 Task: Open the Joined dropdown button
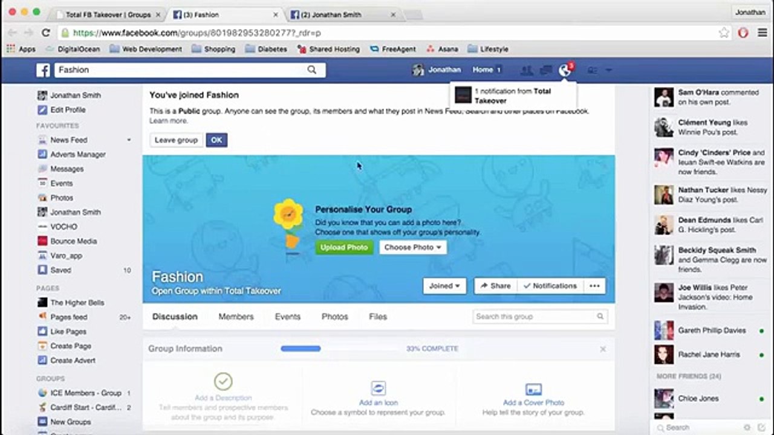pos(444,286)
